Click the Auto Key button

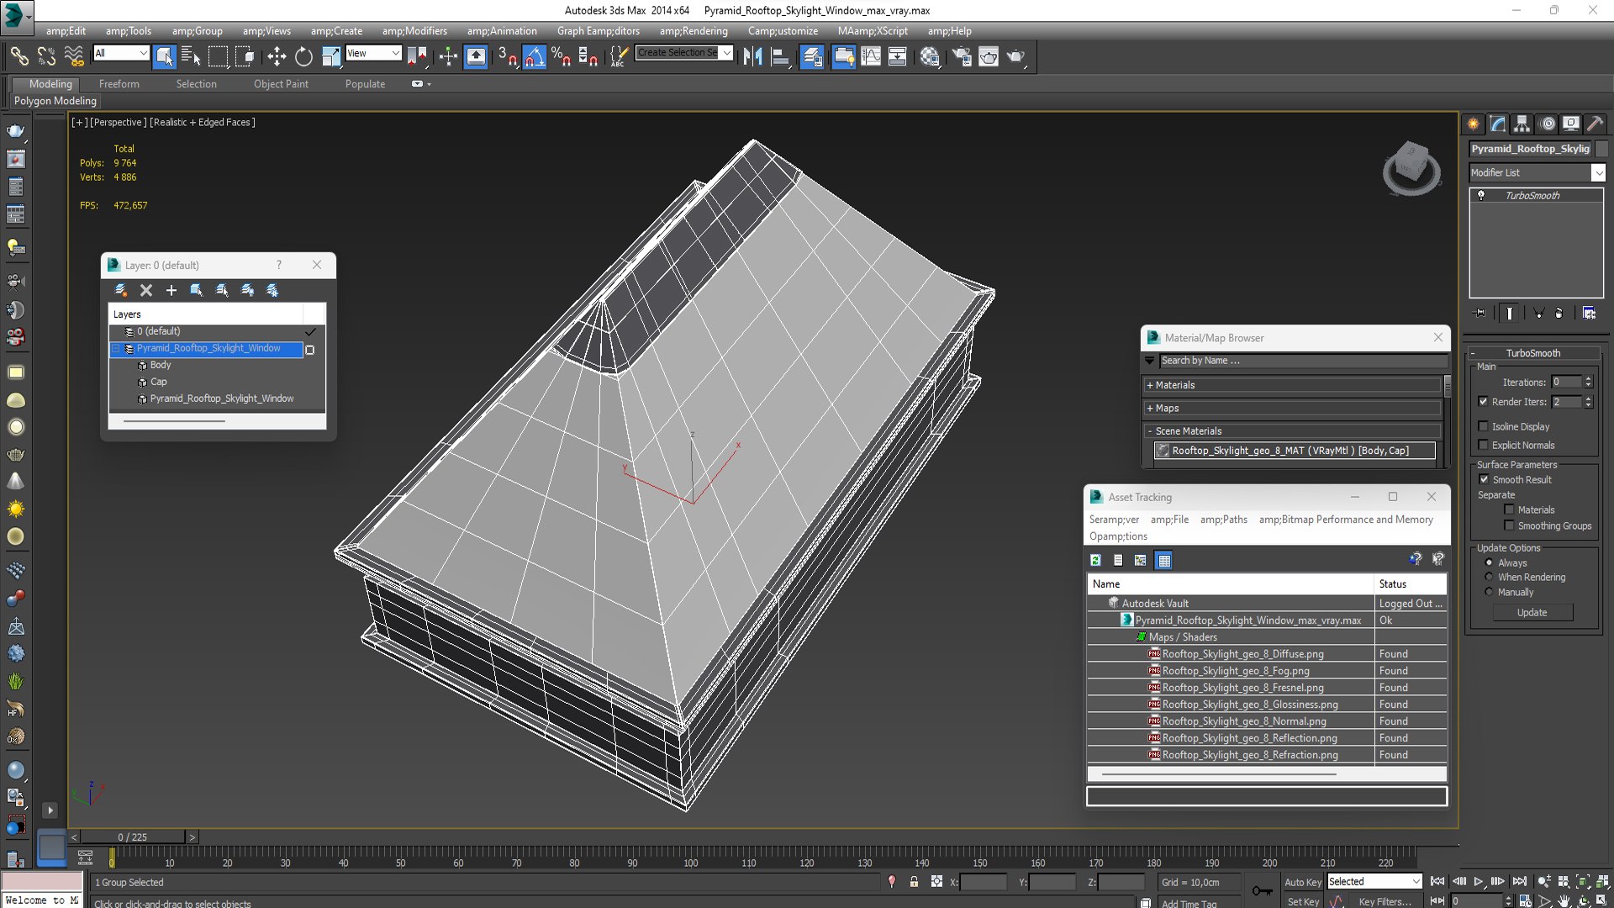tap(1302, 882)
